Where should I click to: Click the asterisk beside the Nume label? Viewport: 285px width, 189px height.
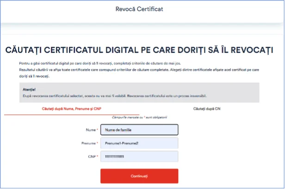pos(98,130)
